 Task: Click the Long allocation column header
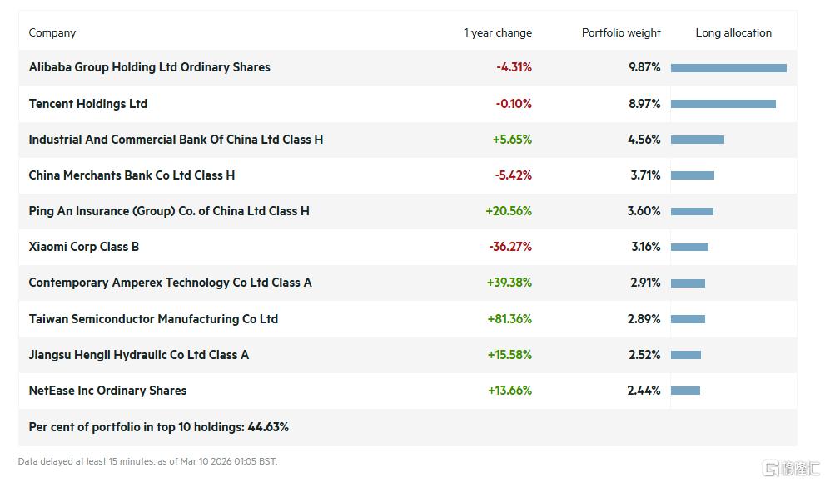733,33
